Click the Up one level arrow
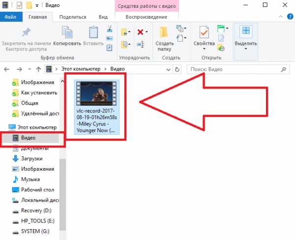Viewport: 295px width, 240px height. [38, 69]
